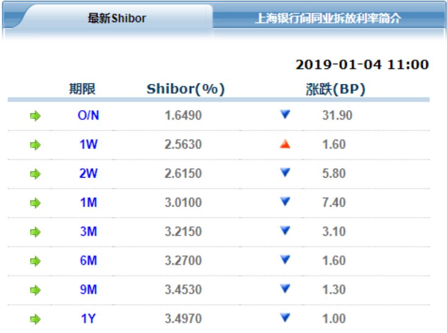The image size is (447, 333).
Task: Click the blue down triangle for 1M
Action: coord(285,202)
